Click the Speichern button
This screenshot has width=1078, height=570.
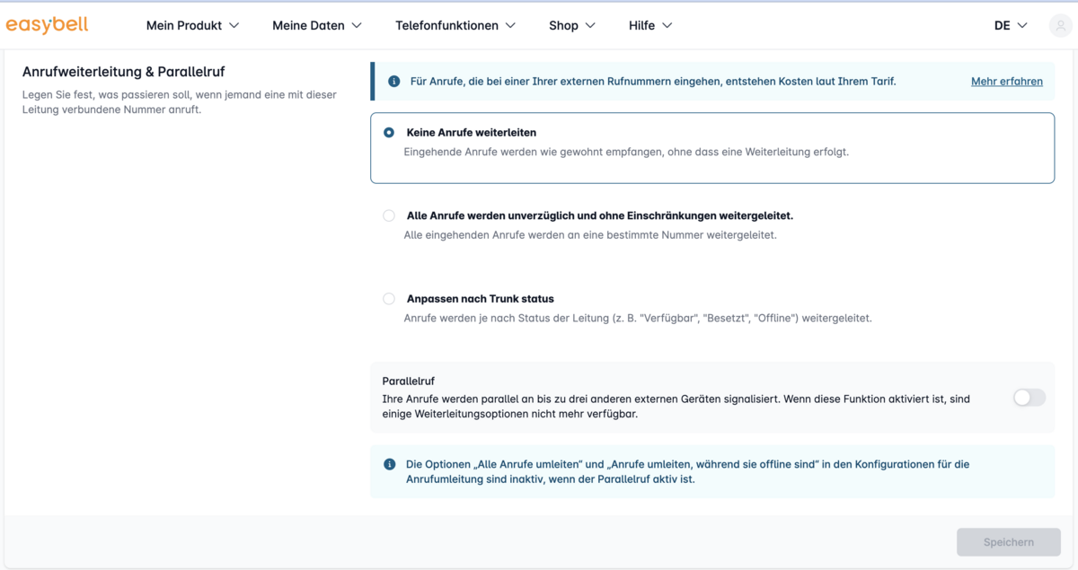[1009, 542]
